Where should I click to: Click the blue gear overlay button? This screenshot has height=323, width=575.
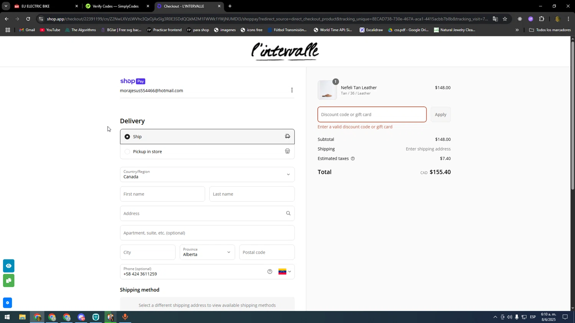point(7,303)
